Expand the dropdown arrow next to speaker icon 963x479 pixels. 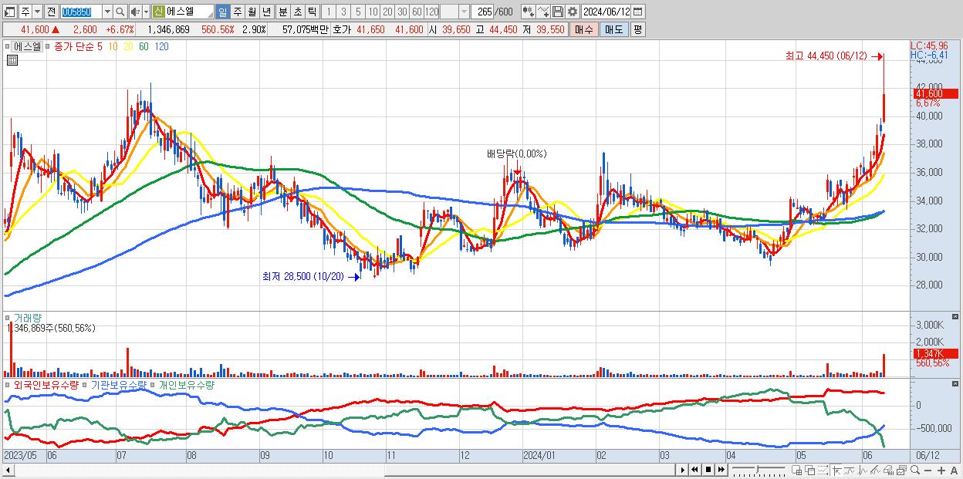(145, 12)
